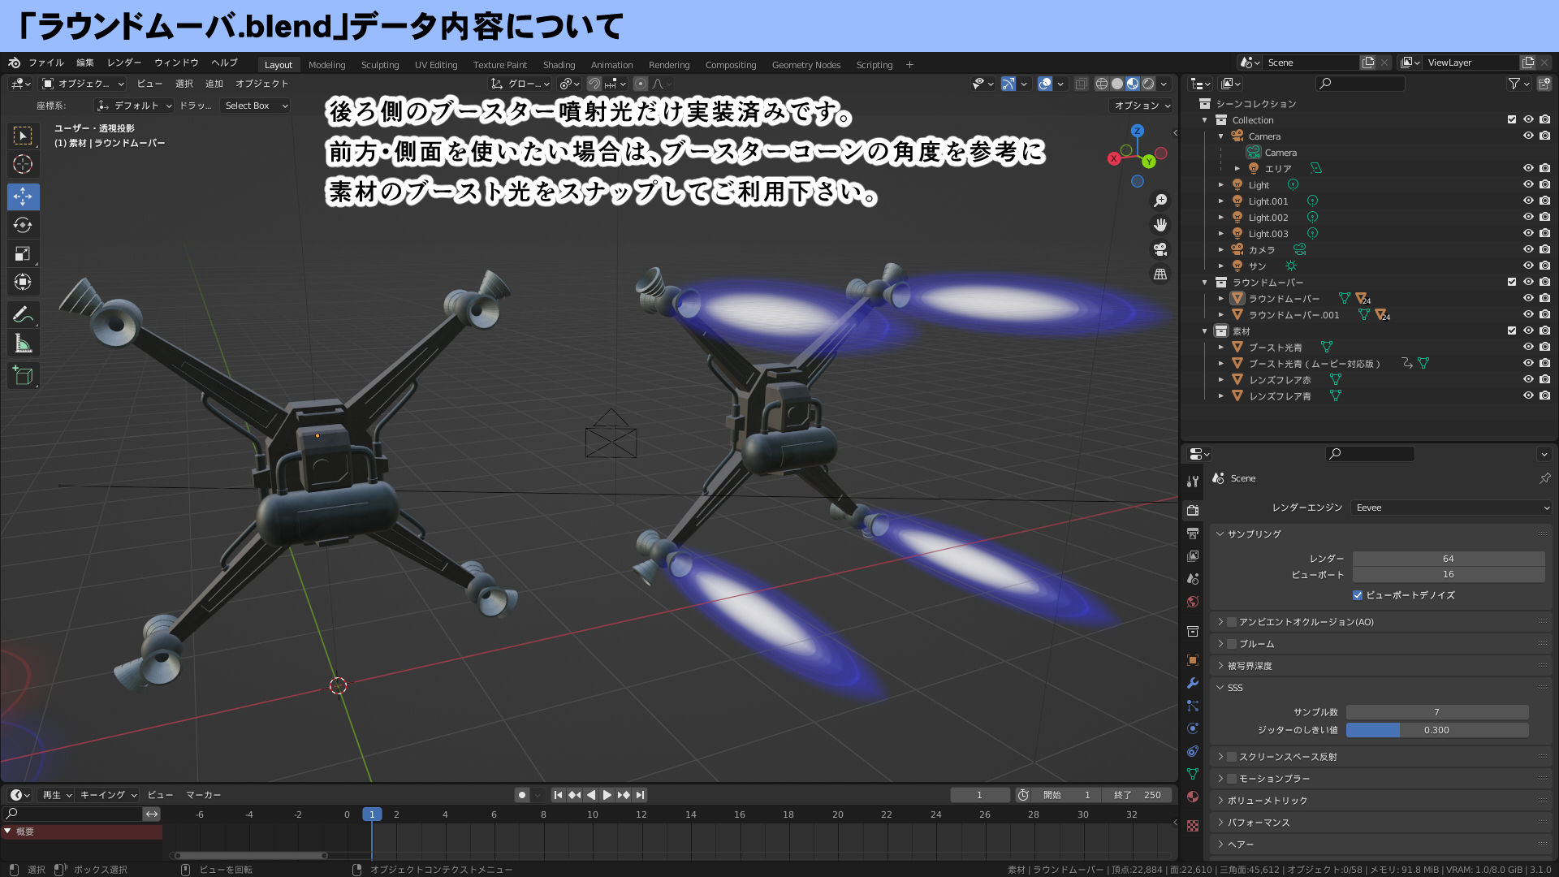Select the Add Cube tool
The width and height of the screenshot is (1559, 877).
[23, 375]
